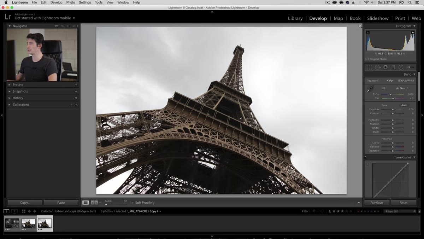The image size is (424, 239).
Task: Open the Print module
Action: [x=400, y=18]
